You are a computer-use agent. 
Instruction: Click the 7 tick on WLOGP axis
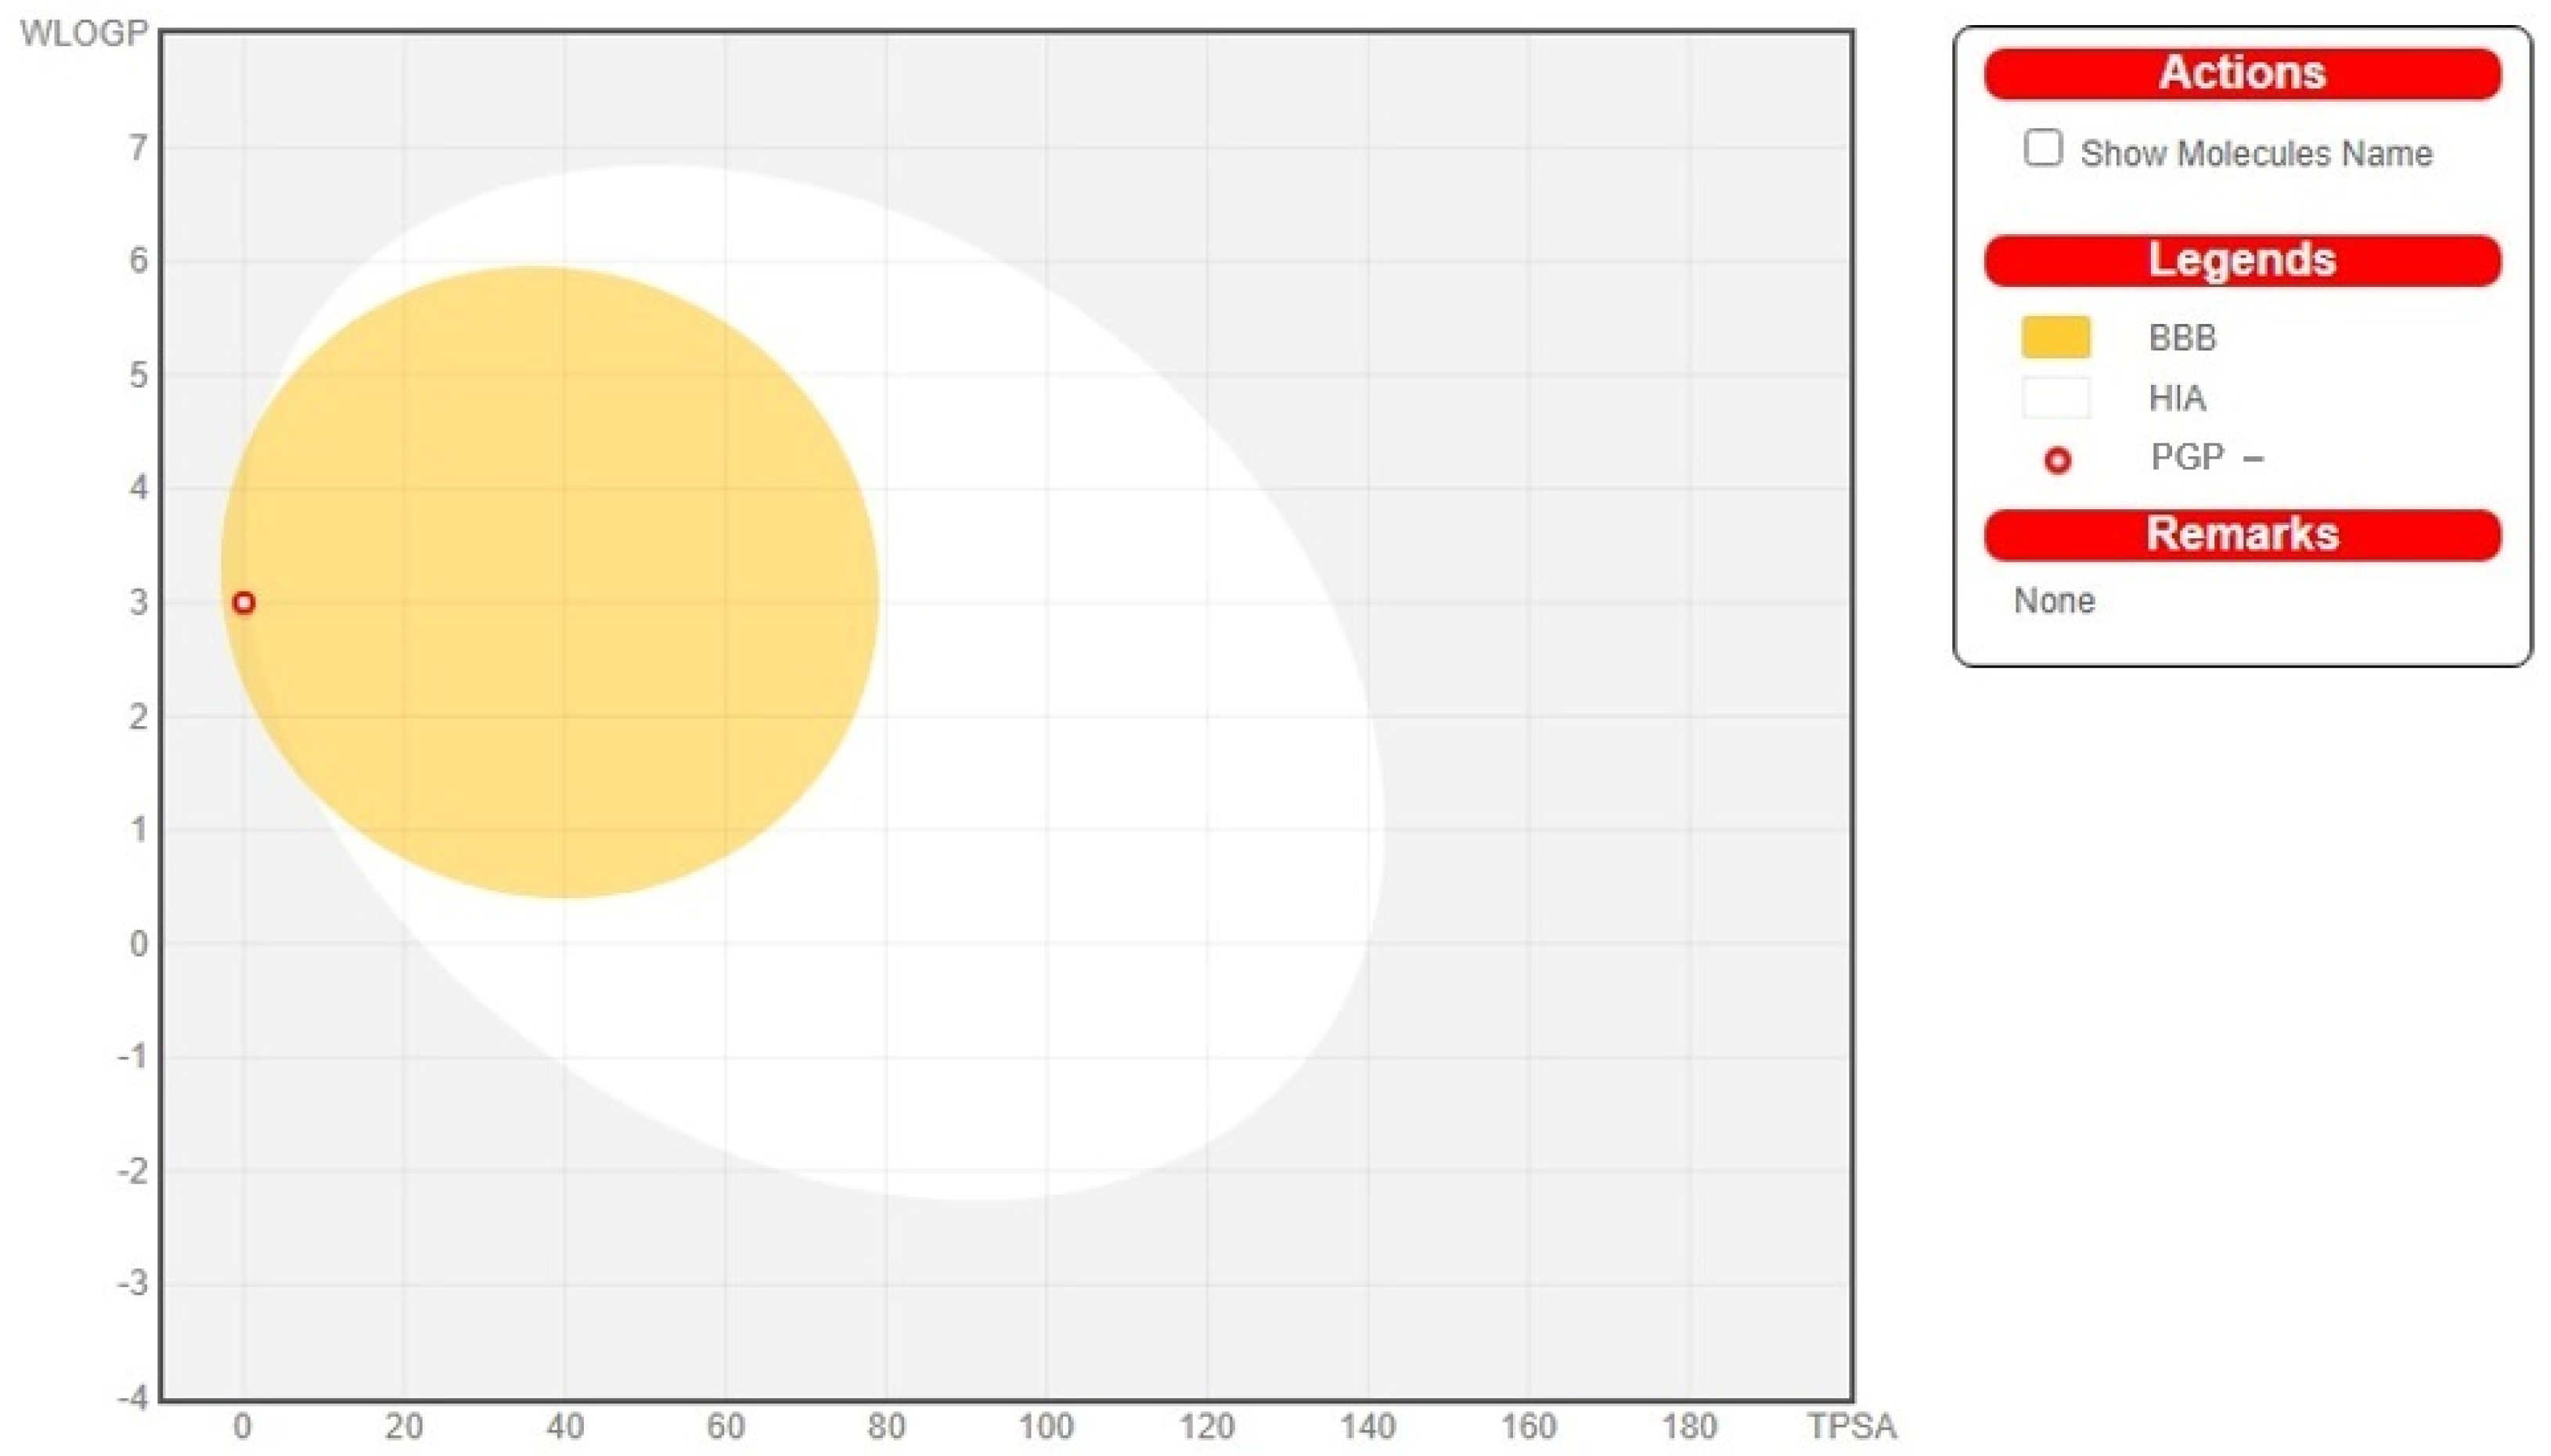click(x=137, y=148)
